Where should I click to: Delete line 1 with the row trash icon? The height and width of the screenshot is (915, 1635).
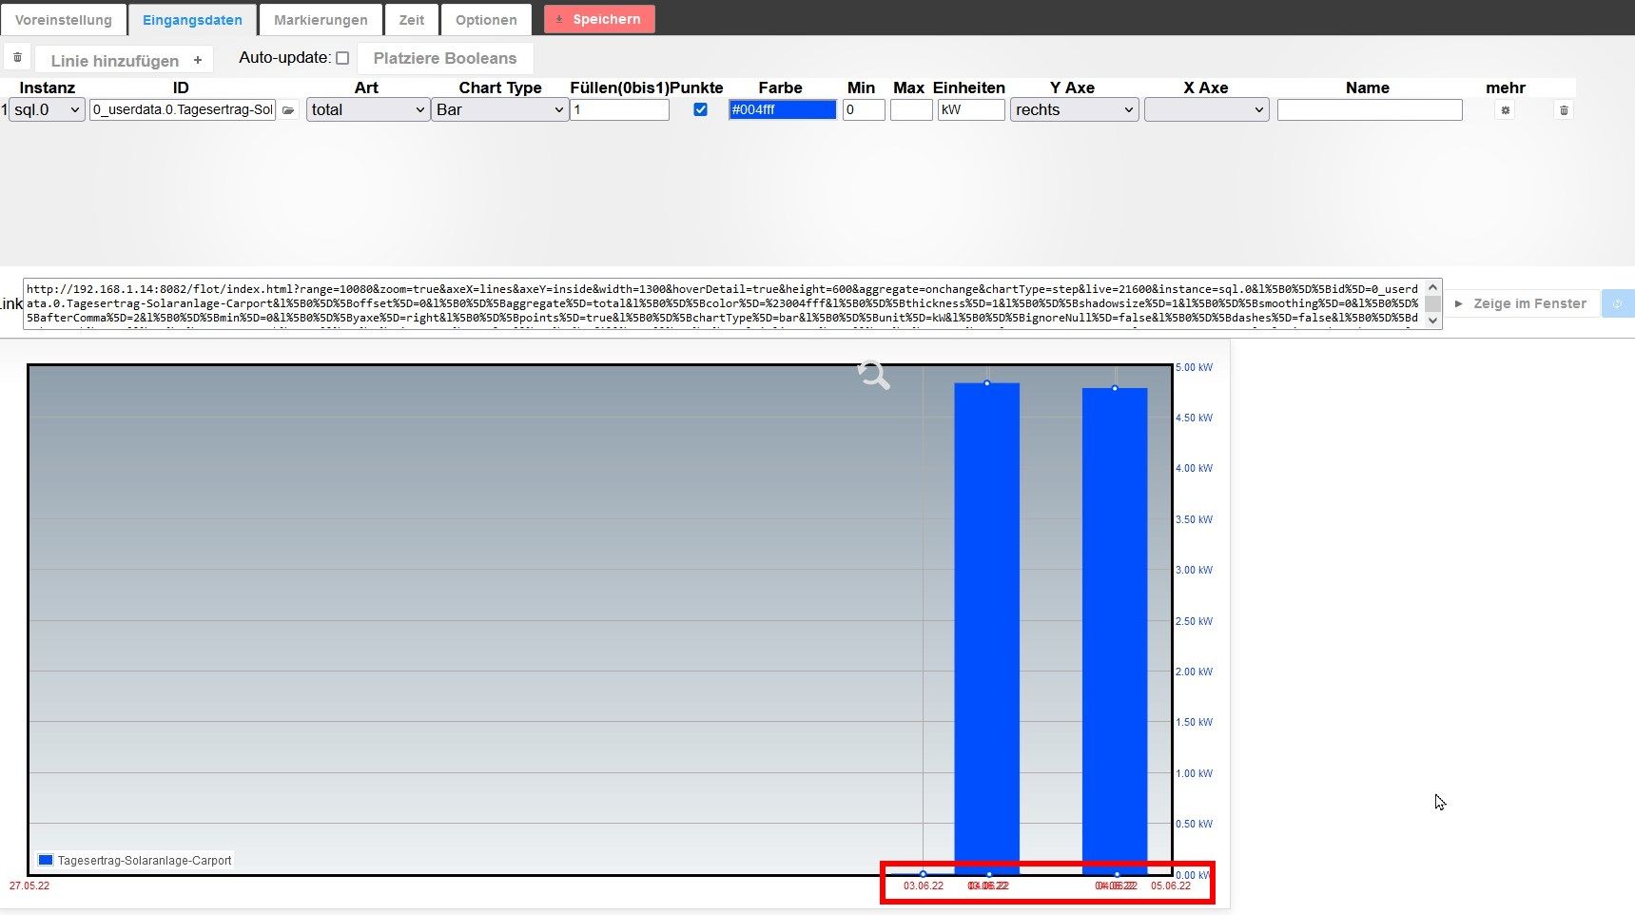click(x=1564, y=110)
